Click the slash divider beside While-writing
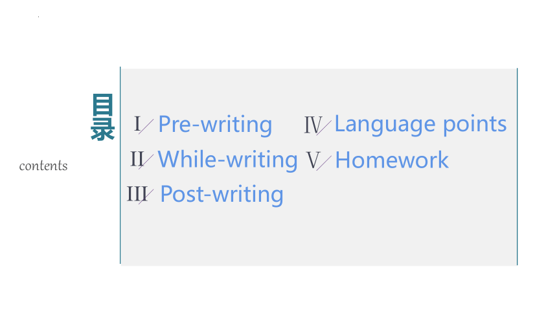Viewport: 557px width, 313px height. (146, 162)
